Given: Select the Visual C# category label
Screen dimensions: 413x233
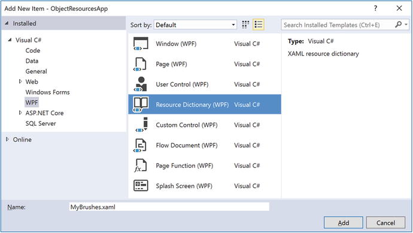Looking at the screenshot, I should click(x=29, y=40).
